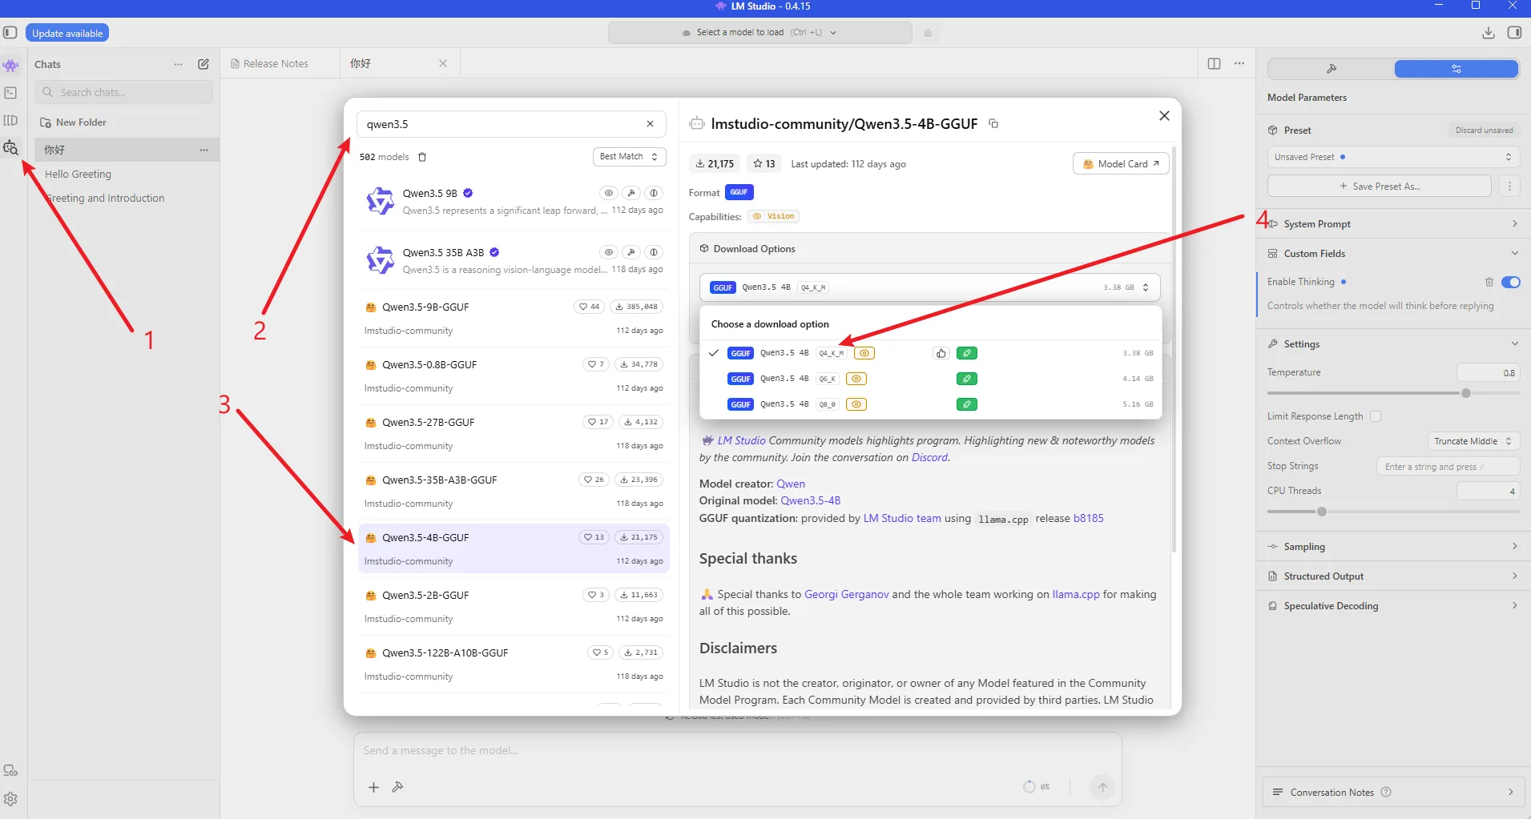Open the help icon beside Conversation Notes
The height and width of the screenshot is (819, 1531).
1386,792
